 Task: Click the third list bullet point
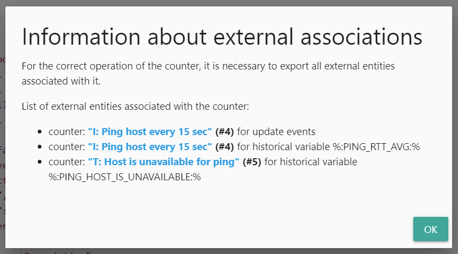point(40,163)
